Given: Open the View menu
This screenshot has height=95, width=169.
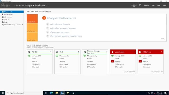Looking at the screenshot, I should tap(159, 5).
